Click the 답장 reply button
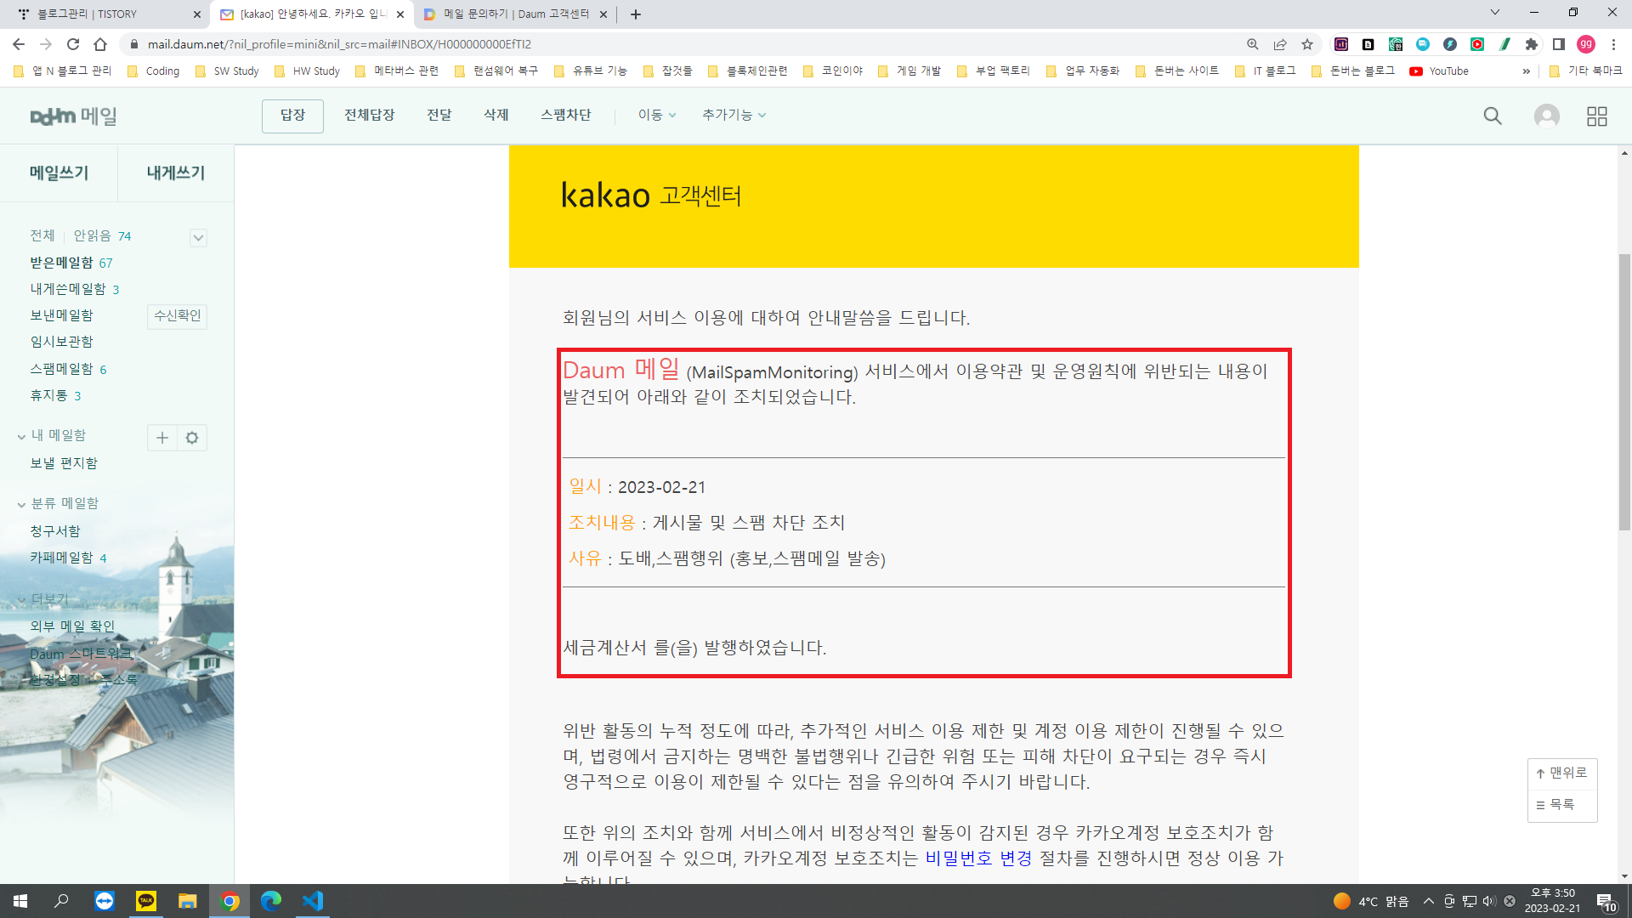The image size is (1632, 918). (292, 116)
